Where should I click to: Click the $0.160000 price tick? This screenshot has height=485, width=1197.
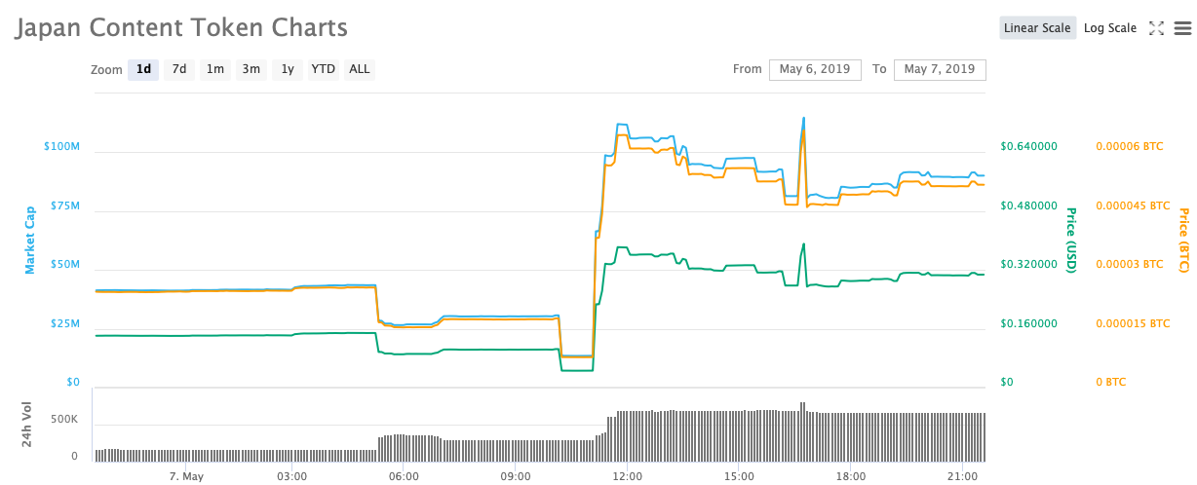[1029, 323]
